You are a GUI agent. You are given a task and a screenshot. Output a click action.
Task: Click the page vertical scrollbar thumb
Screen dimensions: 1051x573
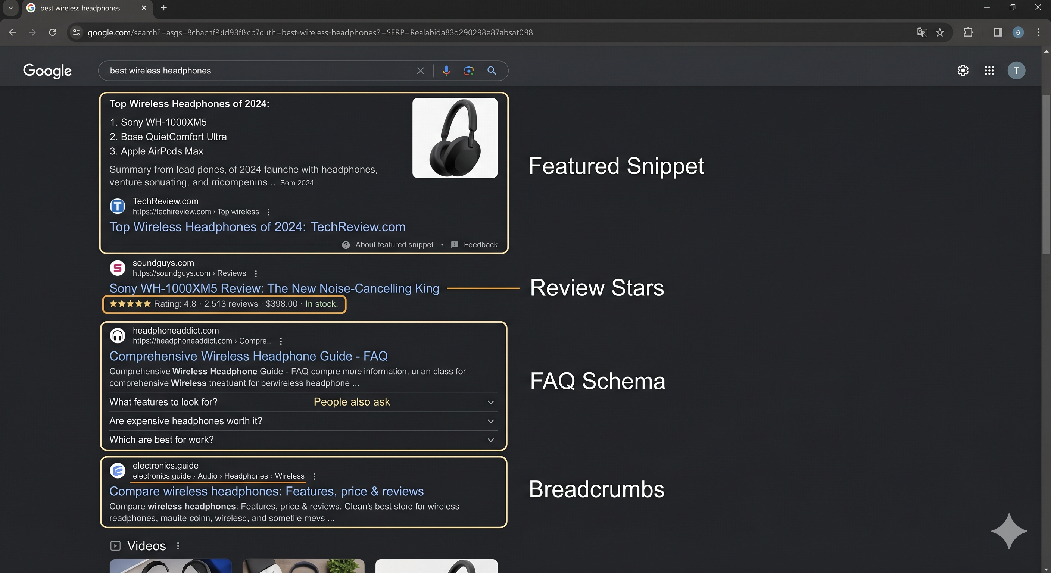tap(1046, 175)
